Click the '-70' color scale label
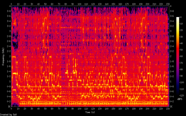This screenshot has width=186, height=116. click(x=181, y=63)
